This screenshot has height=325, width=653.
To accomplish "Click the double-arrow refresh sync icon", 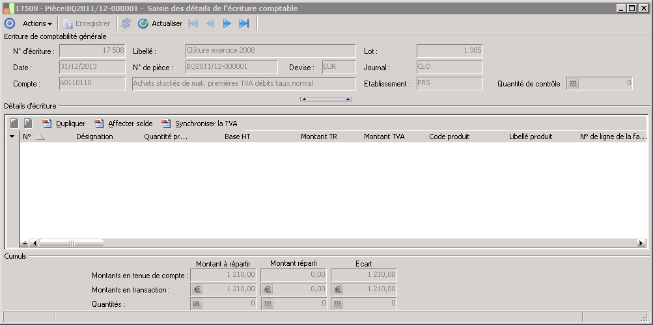I will click(x=126, y=23).
